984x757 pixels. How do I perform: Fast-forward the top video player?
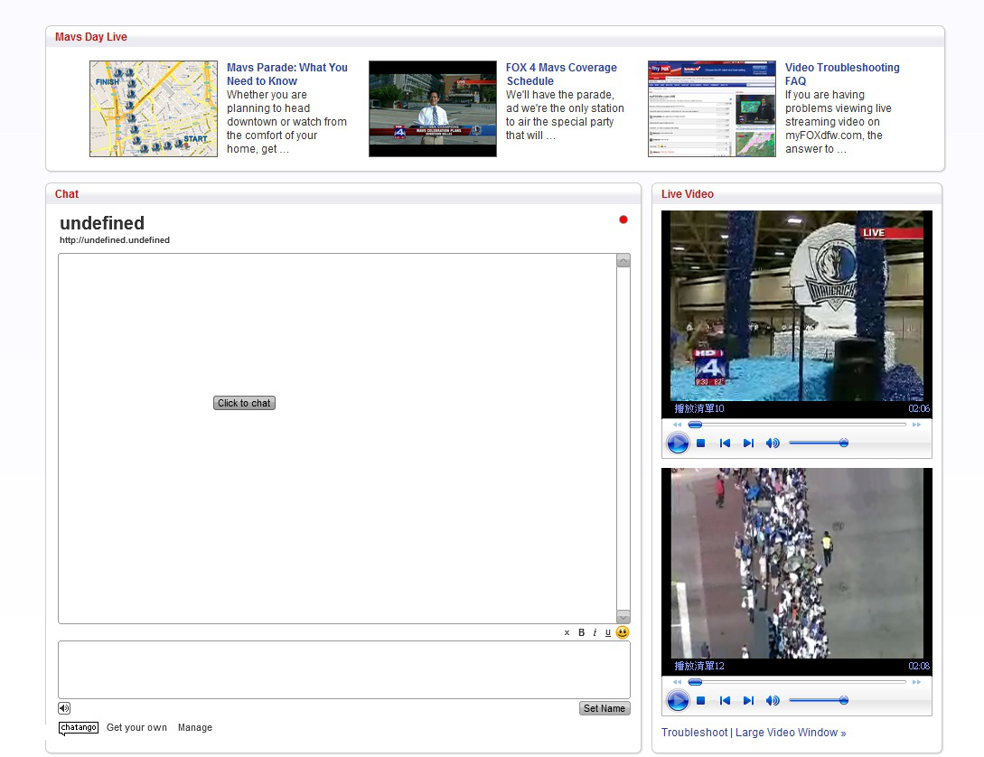pos(917,425)
